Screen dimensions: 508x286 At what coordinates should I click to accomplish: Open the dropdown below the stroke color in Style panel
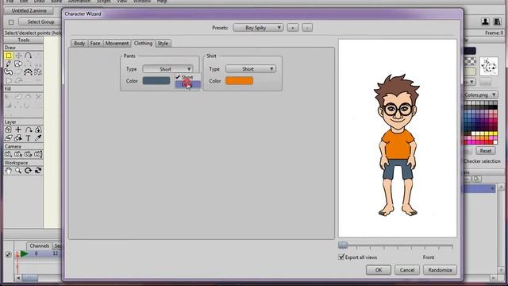point(470,82)
